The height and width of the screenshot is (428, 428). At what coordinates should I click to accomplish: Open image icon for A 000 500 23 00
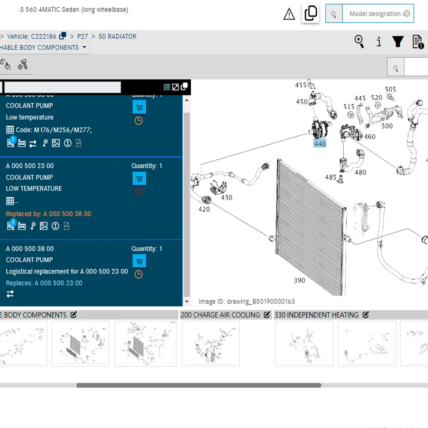point(44,226)
